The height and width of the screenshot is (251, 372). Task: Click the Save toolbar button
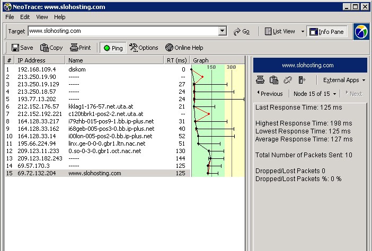(22, 48)
